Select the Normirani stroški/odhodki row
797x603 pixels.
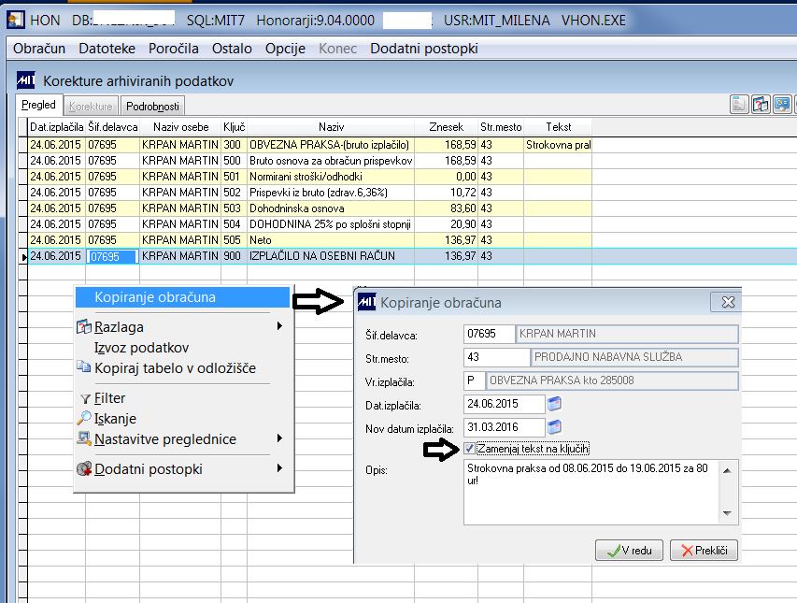[310, 177]
